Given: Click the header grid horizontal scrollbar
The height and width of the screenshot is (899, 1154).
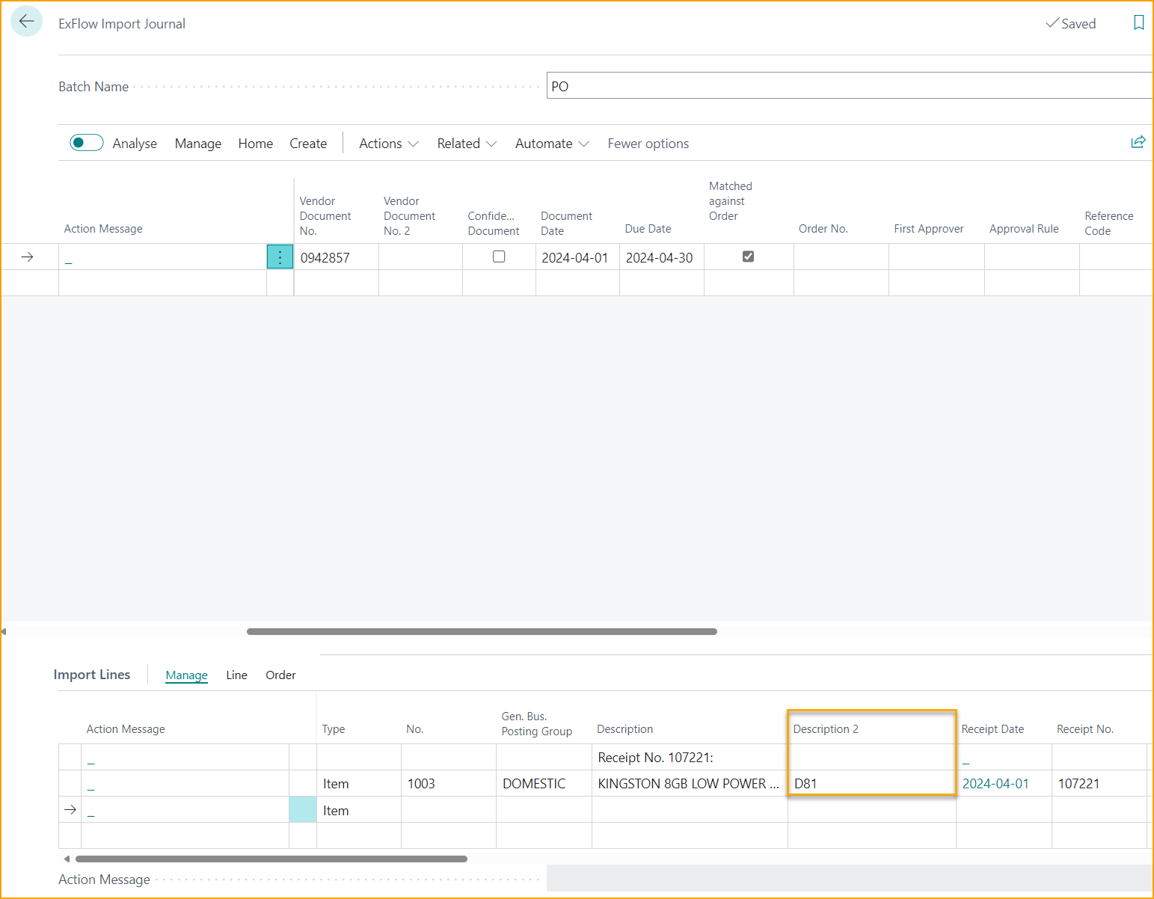Looking at the screenshot, I should click(482, 631).
